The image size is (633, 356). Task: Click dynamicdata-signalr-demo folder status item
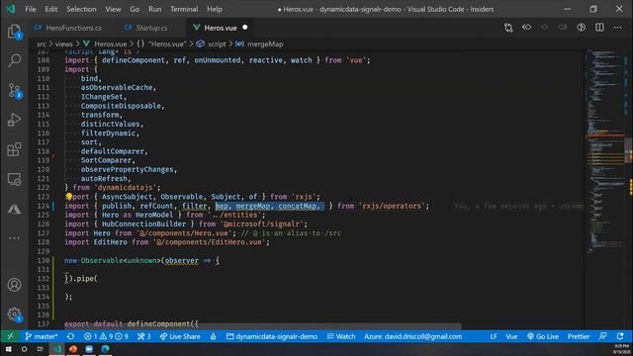(272, 336)
